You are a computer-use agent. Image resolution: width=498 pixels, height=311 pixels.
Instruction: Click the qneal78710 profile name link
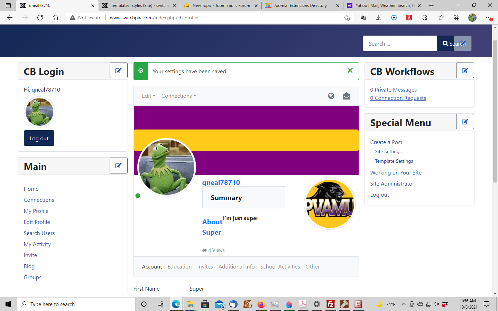click(x=221, y=182)
